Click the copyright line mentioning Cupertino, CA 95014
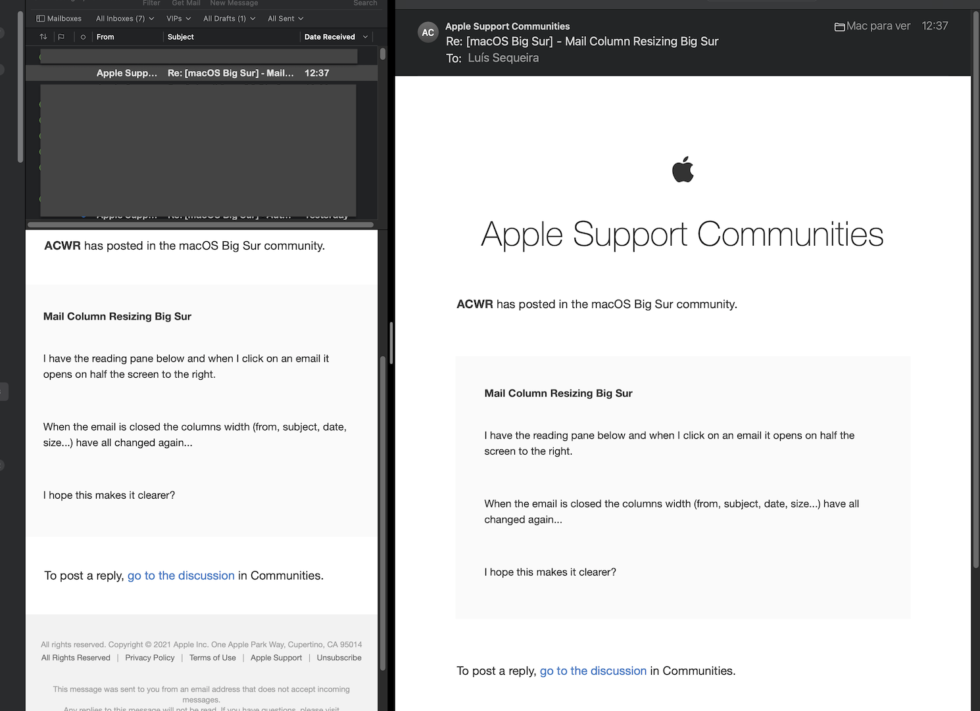 click(201, 645)
